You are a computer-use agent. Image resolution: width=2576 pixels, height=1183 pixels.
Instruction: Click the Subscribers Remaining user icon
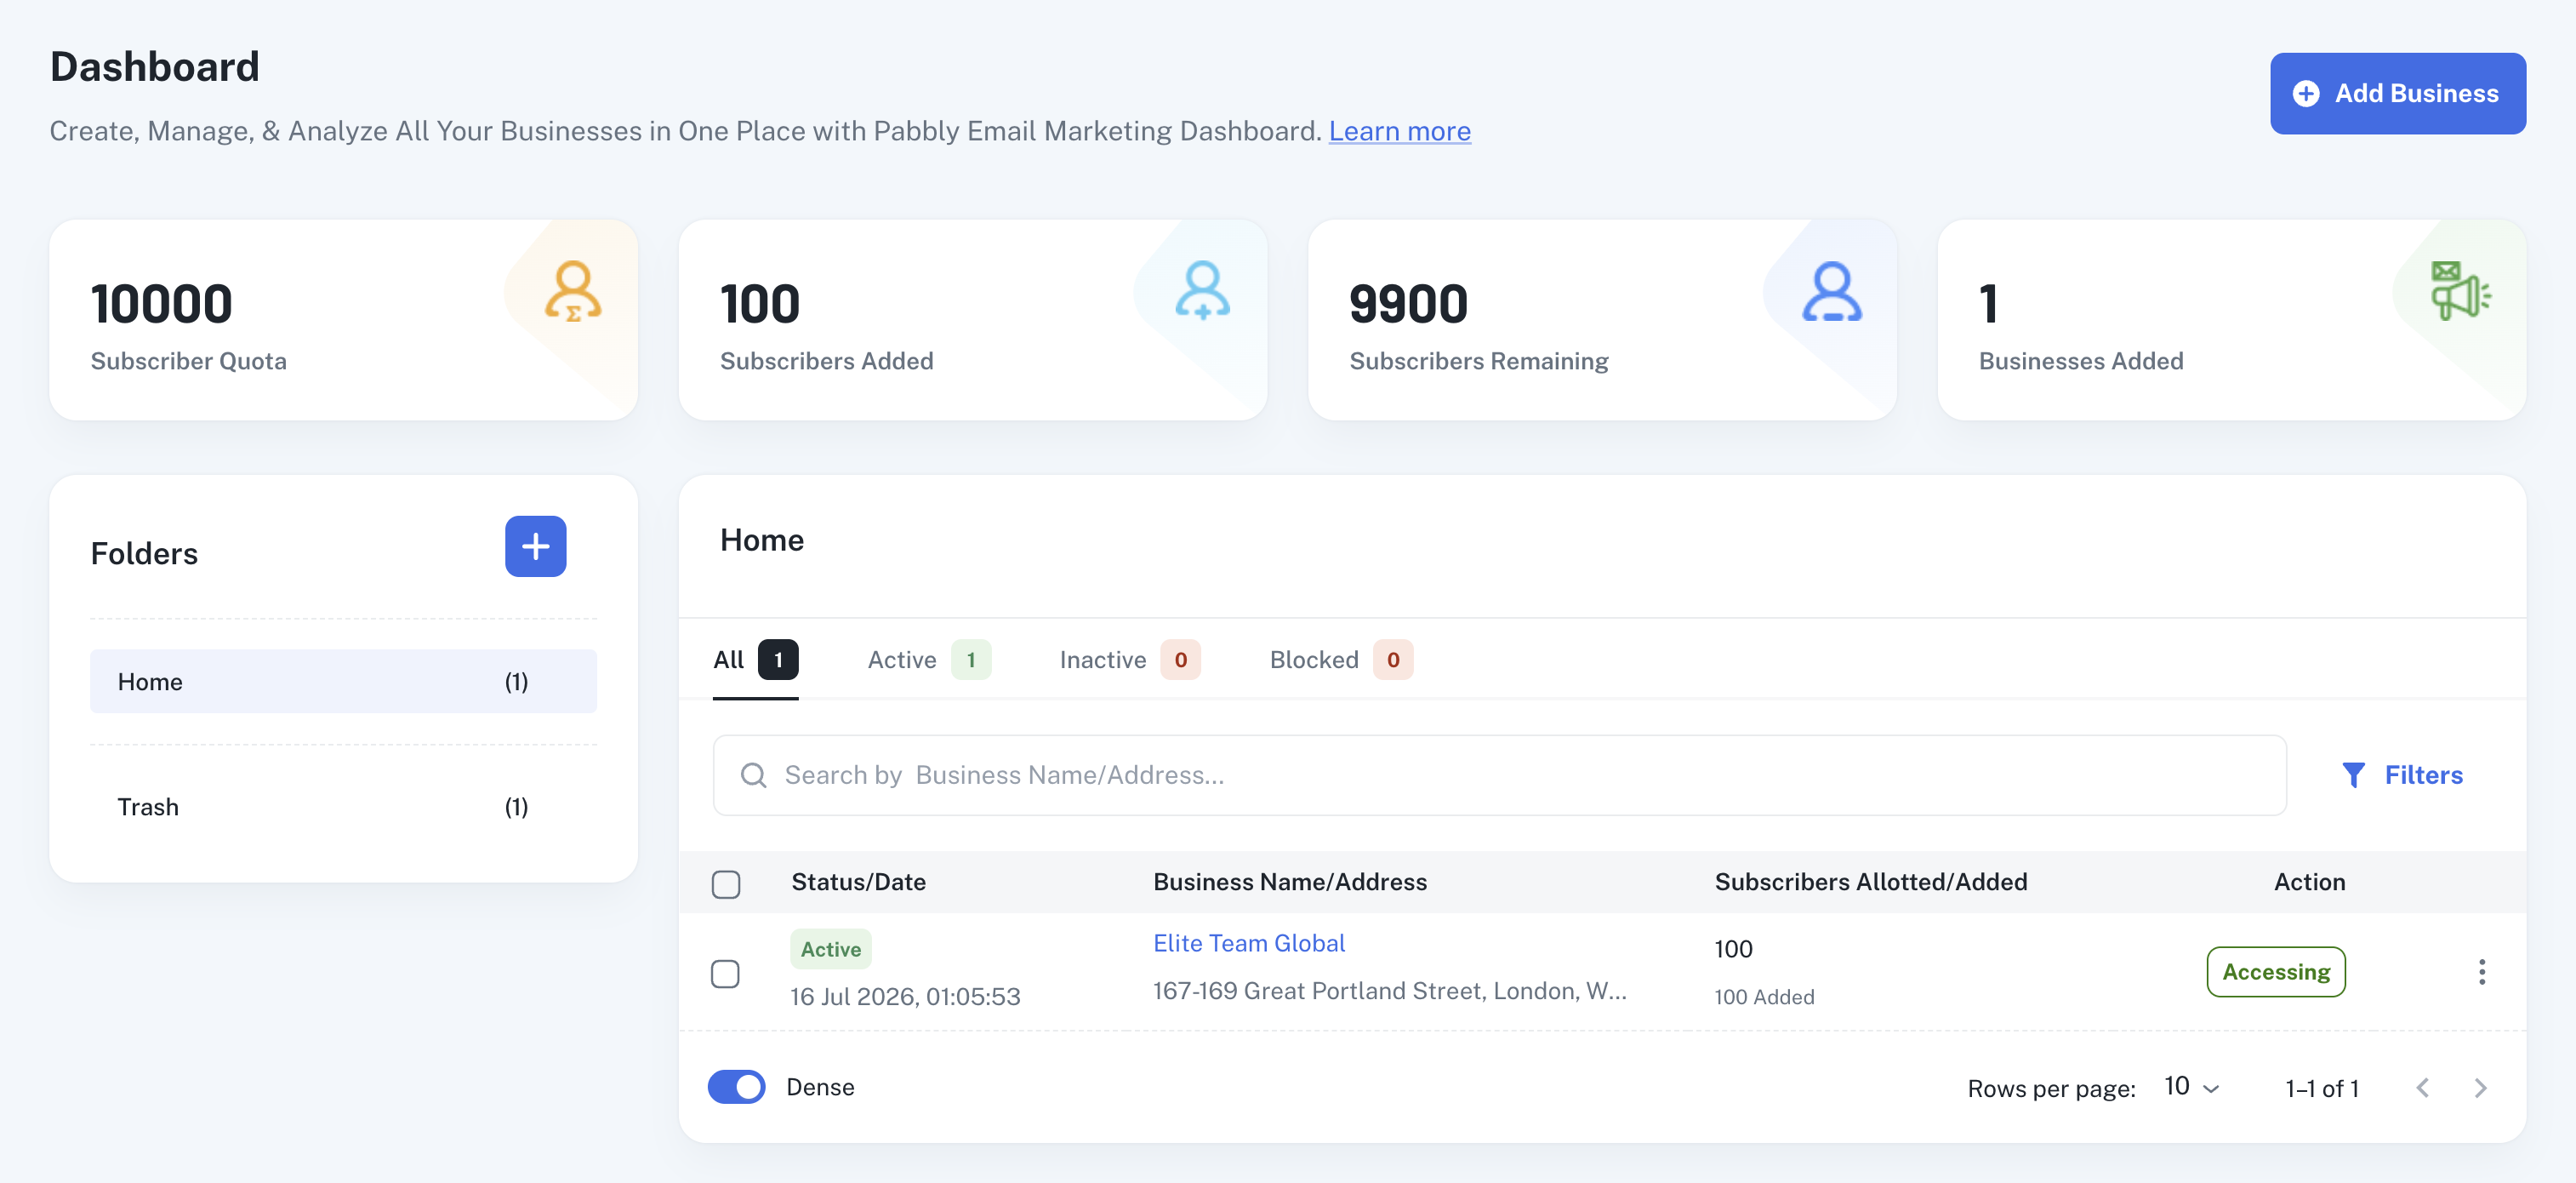1832,291
